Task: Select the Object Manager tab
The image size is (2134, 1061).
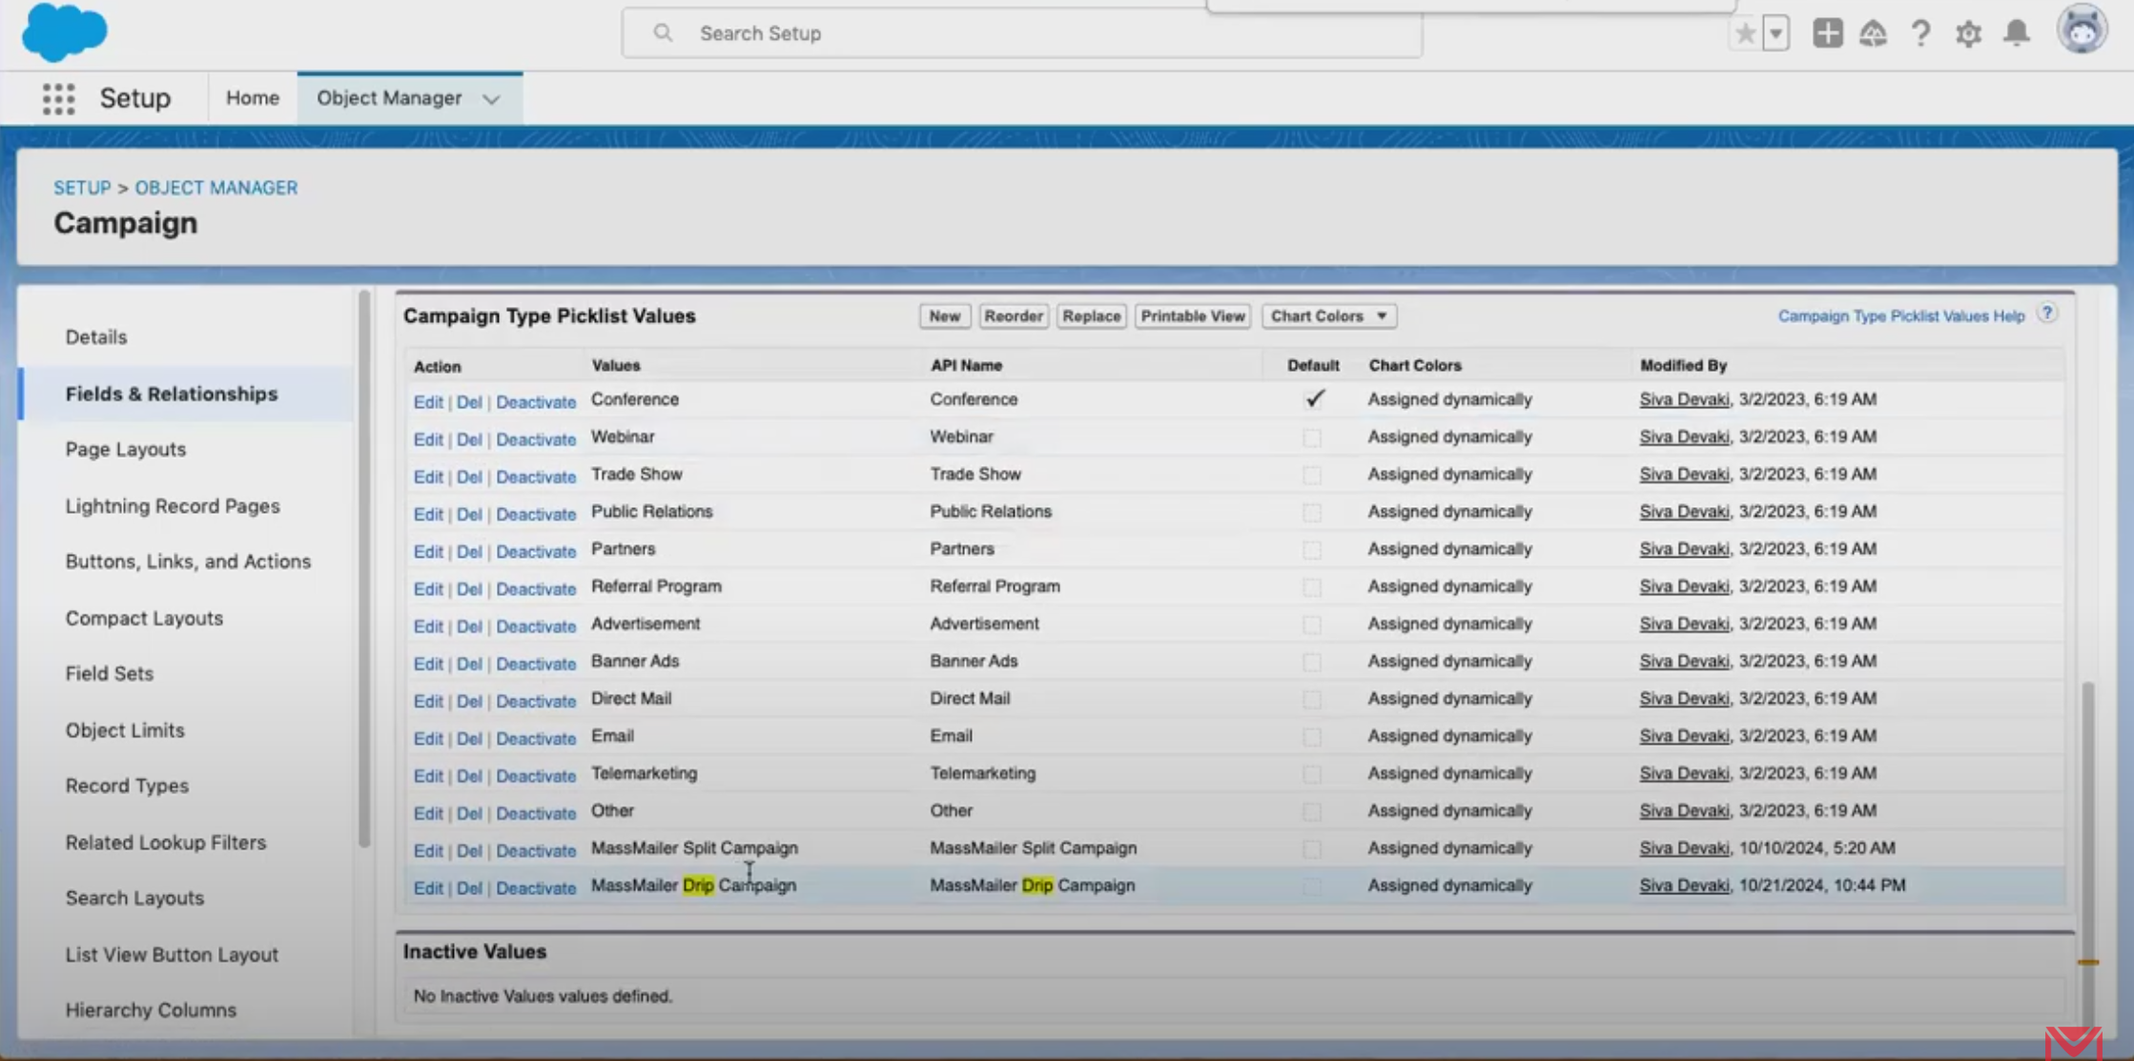Action: coord(389,98)
